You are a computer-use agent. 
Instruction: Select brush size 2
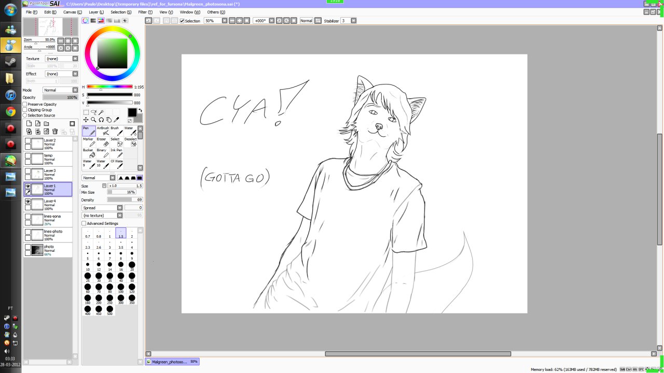click(132, 234)
